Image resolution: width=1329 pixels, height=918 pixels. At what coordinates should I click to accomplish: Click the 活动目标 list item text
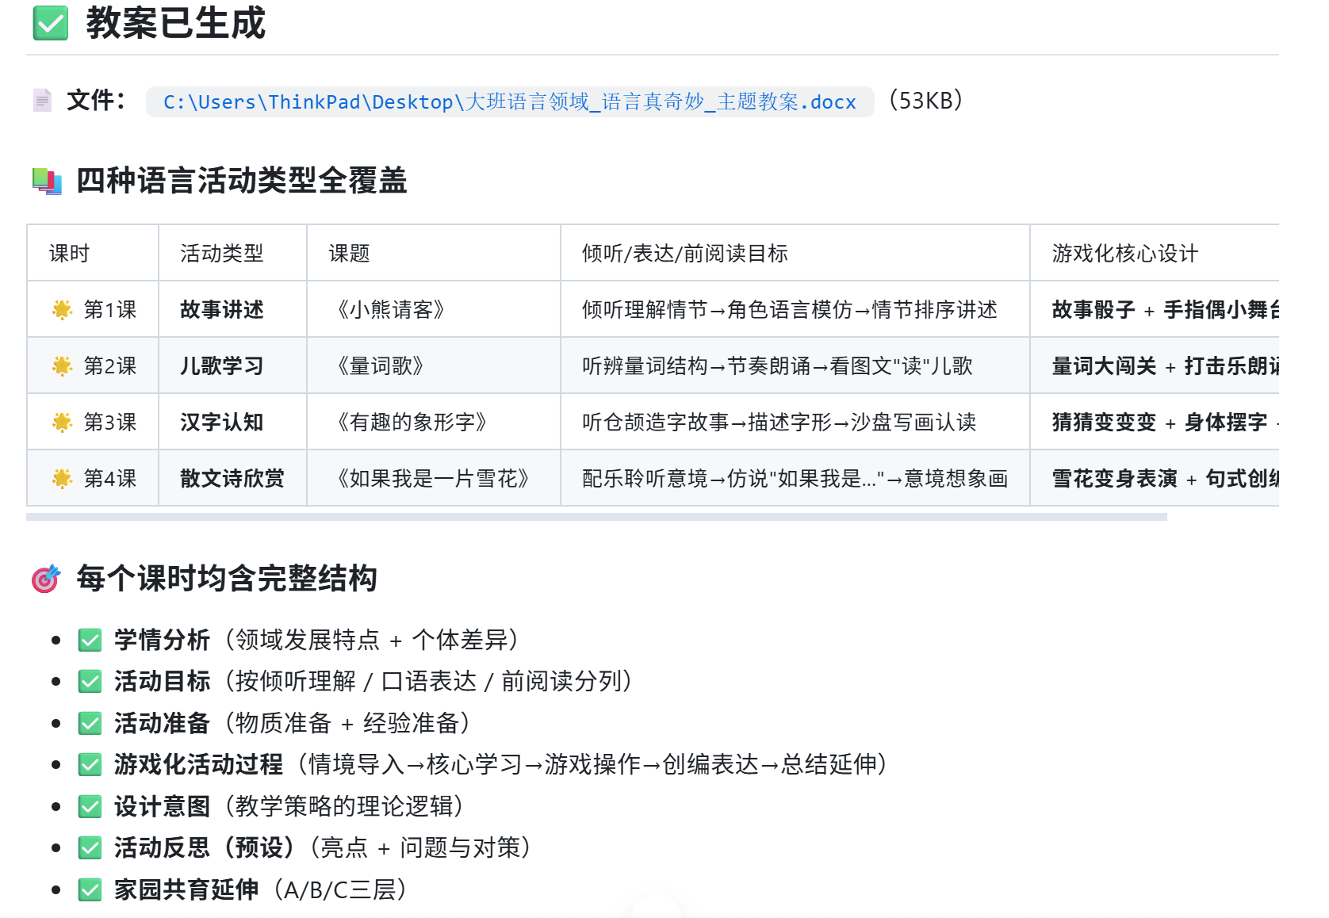pos(374,681)
